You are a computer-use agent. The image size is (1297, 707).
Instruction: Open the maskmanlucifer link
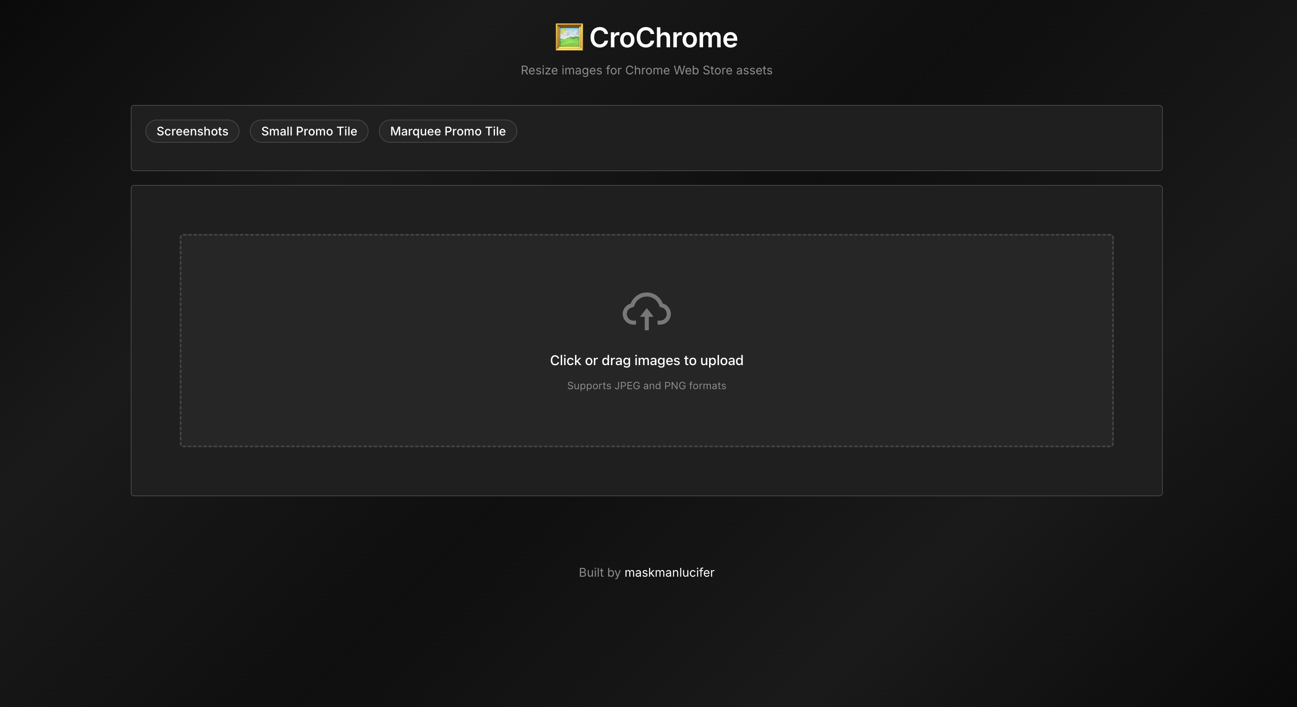pos(669,572)
